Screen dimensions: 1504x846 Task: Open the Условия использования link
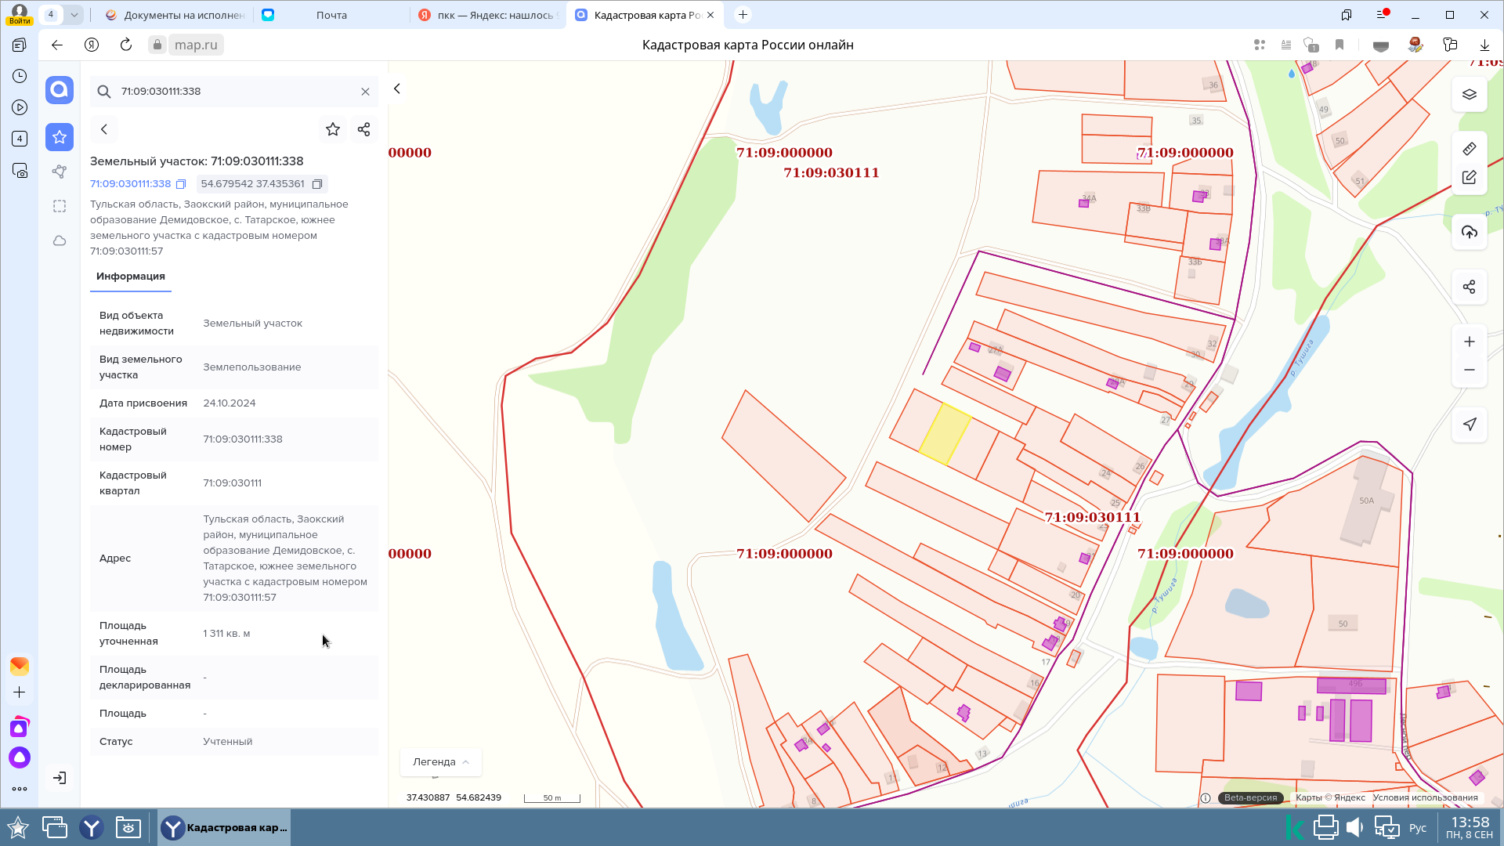click(1425, 797)
